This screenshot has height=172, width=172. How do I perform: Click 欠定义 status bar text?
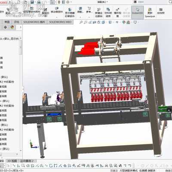[x=114, y=170]
